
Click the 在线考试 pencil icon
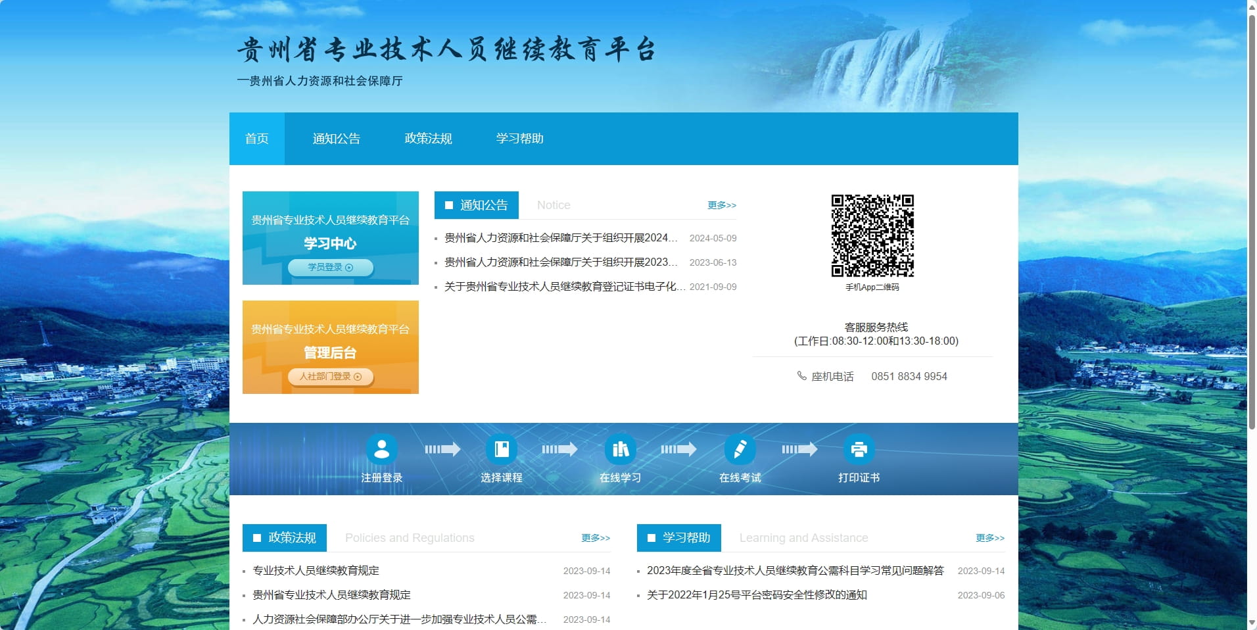(740, 449)
